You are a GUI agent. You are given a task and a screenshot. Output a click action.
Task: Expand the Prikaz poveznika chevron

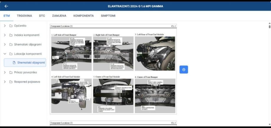[x=5, y=72]
